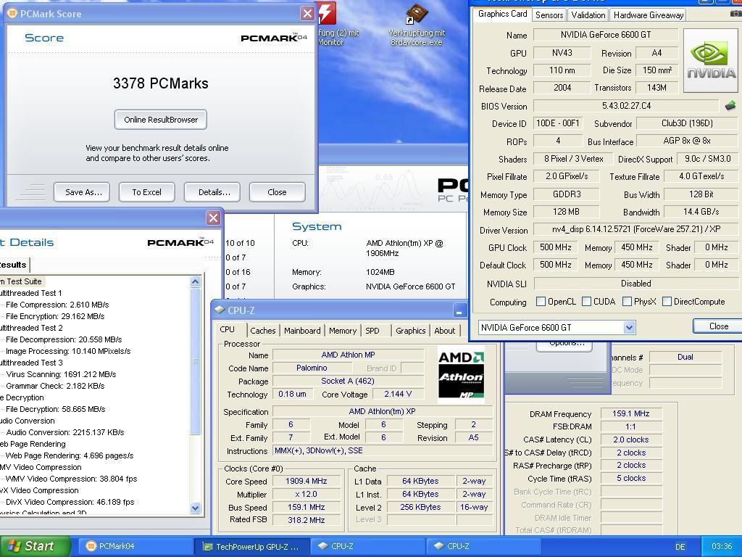
Task: Click the NVIDIA logo in GPU-Z
Action: tap(712, 61)
